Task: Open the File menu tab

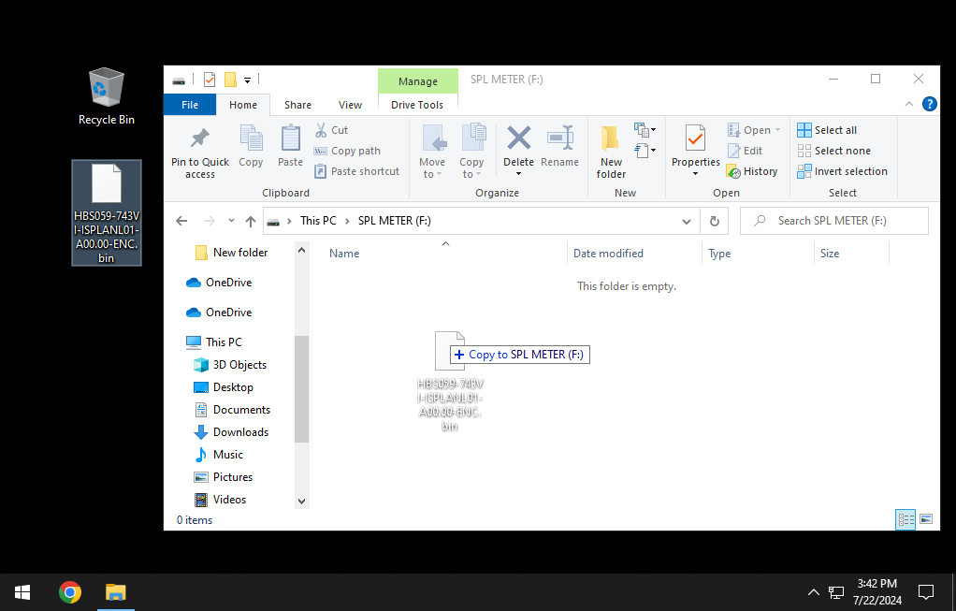Action: click(x=190, y=105)
